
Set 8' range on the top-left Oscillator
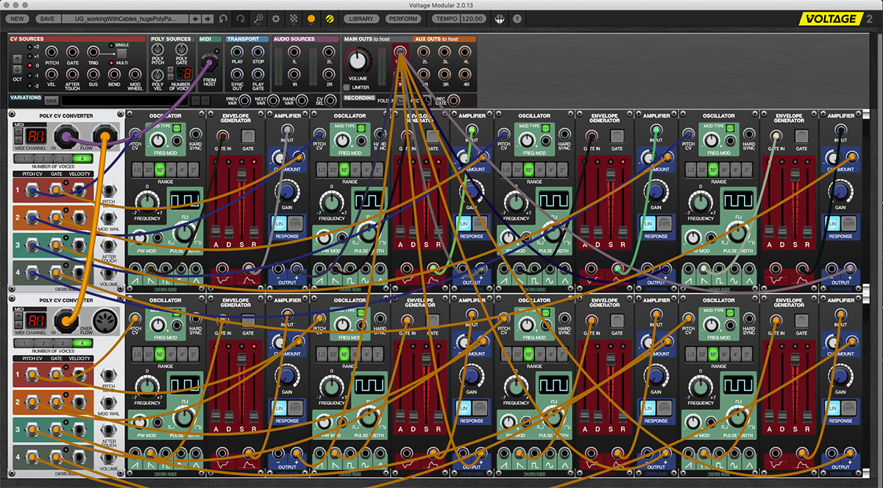coord(171,169)
